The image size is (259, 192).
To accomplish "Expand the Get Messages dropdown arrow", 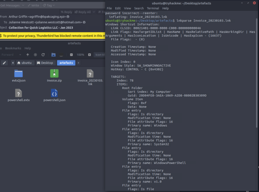I will (x=22, y=5).
